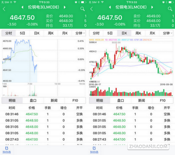
Task: Tap the intraday line chart on left screen
Action: [x=44, y=61]
